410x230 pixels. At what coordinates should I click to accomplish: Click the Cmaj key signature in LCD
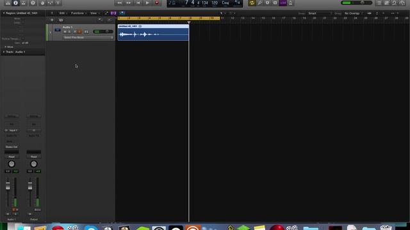[x=225, y=3]
